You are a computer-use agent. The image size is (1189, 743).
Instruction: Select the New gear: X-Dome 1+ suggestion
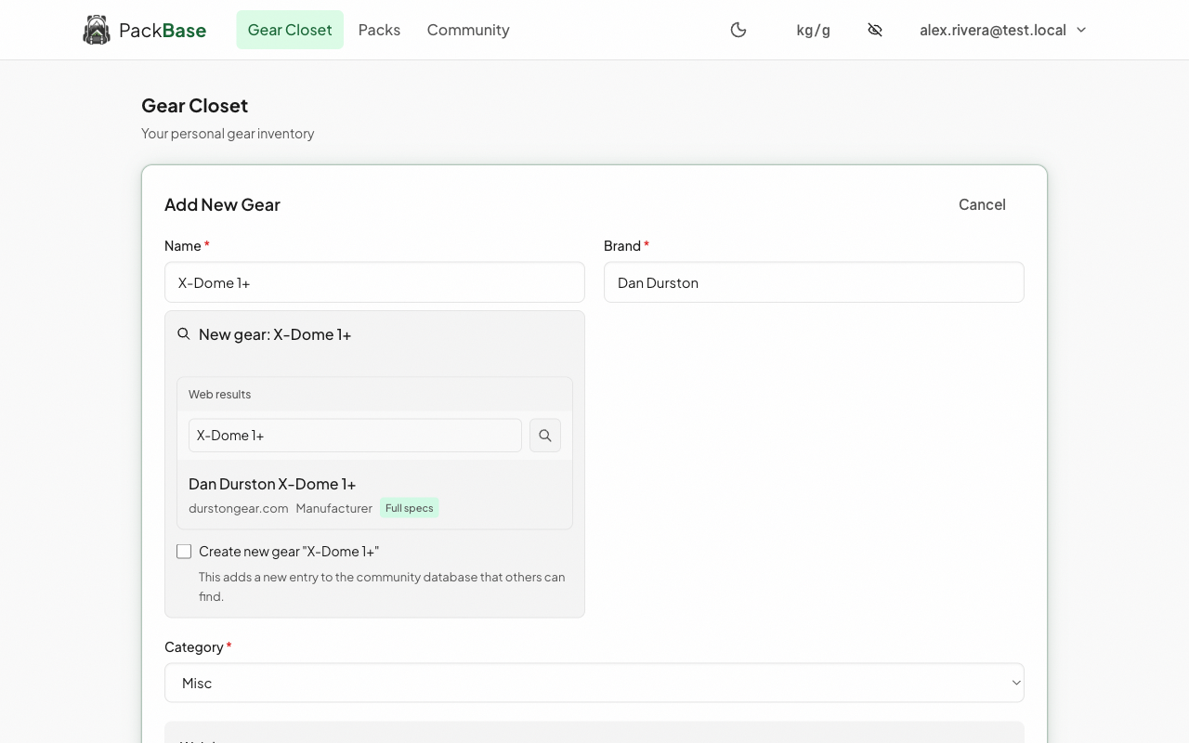tap(275, 334)
